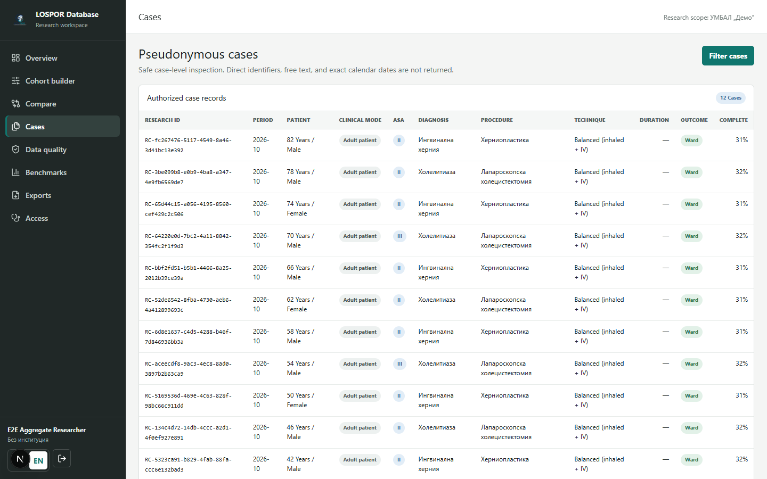Click Ward outcome badge for 78 Years row
Screen dimensions: 767x479
[x=691, y=172]
